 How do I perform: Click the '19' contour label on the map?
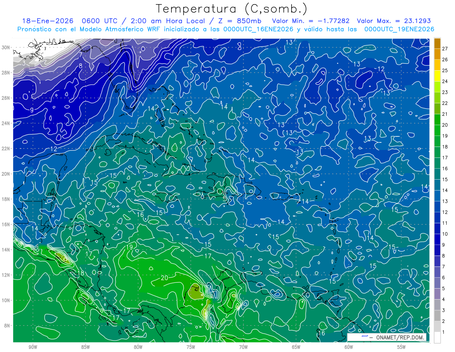(x=129, y=247)
